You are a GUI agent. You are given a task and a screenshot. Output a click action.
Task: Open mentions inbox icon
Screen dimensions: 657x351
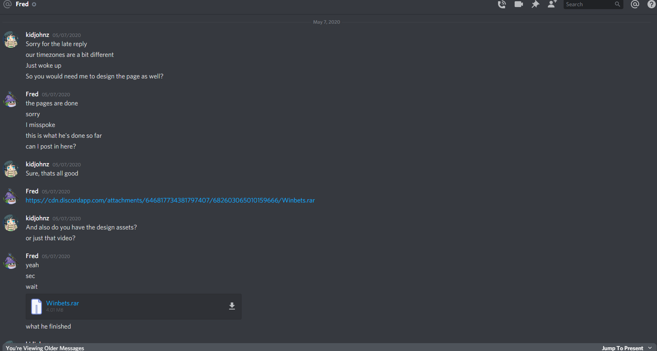[x=635, y=4]
